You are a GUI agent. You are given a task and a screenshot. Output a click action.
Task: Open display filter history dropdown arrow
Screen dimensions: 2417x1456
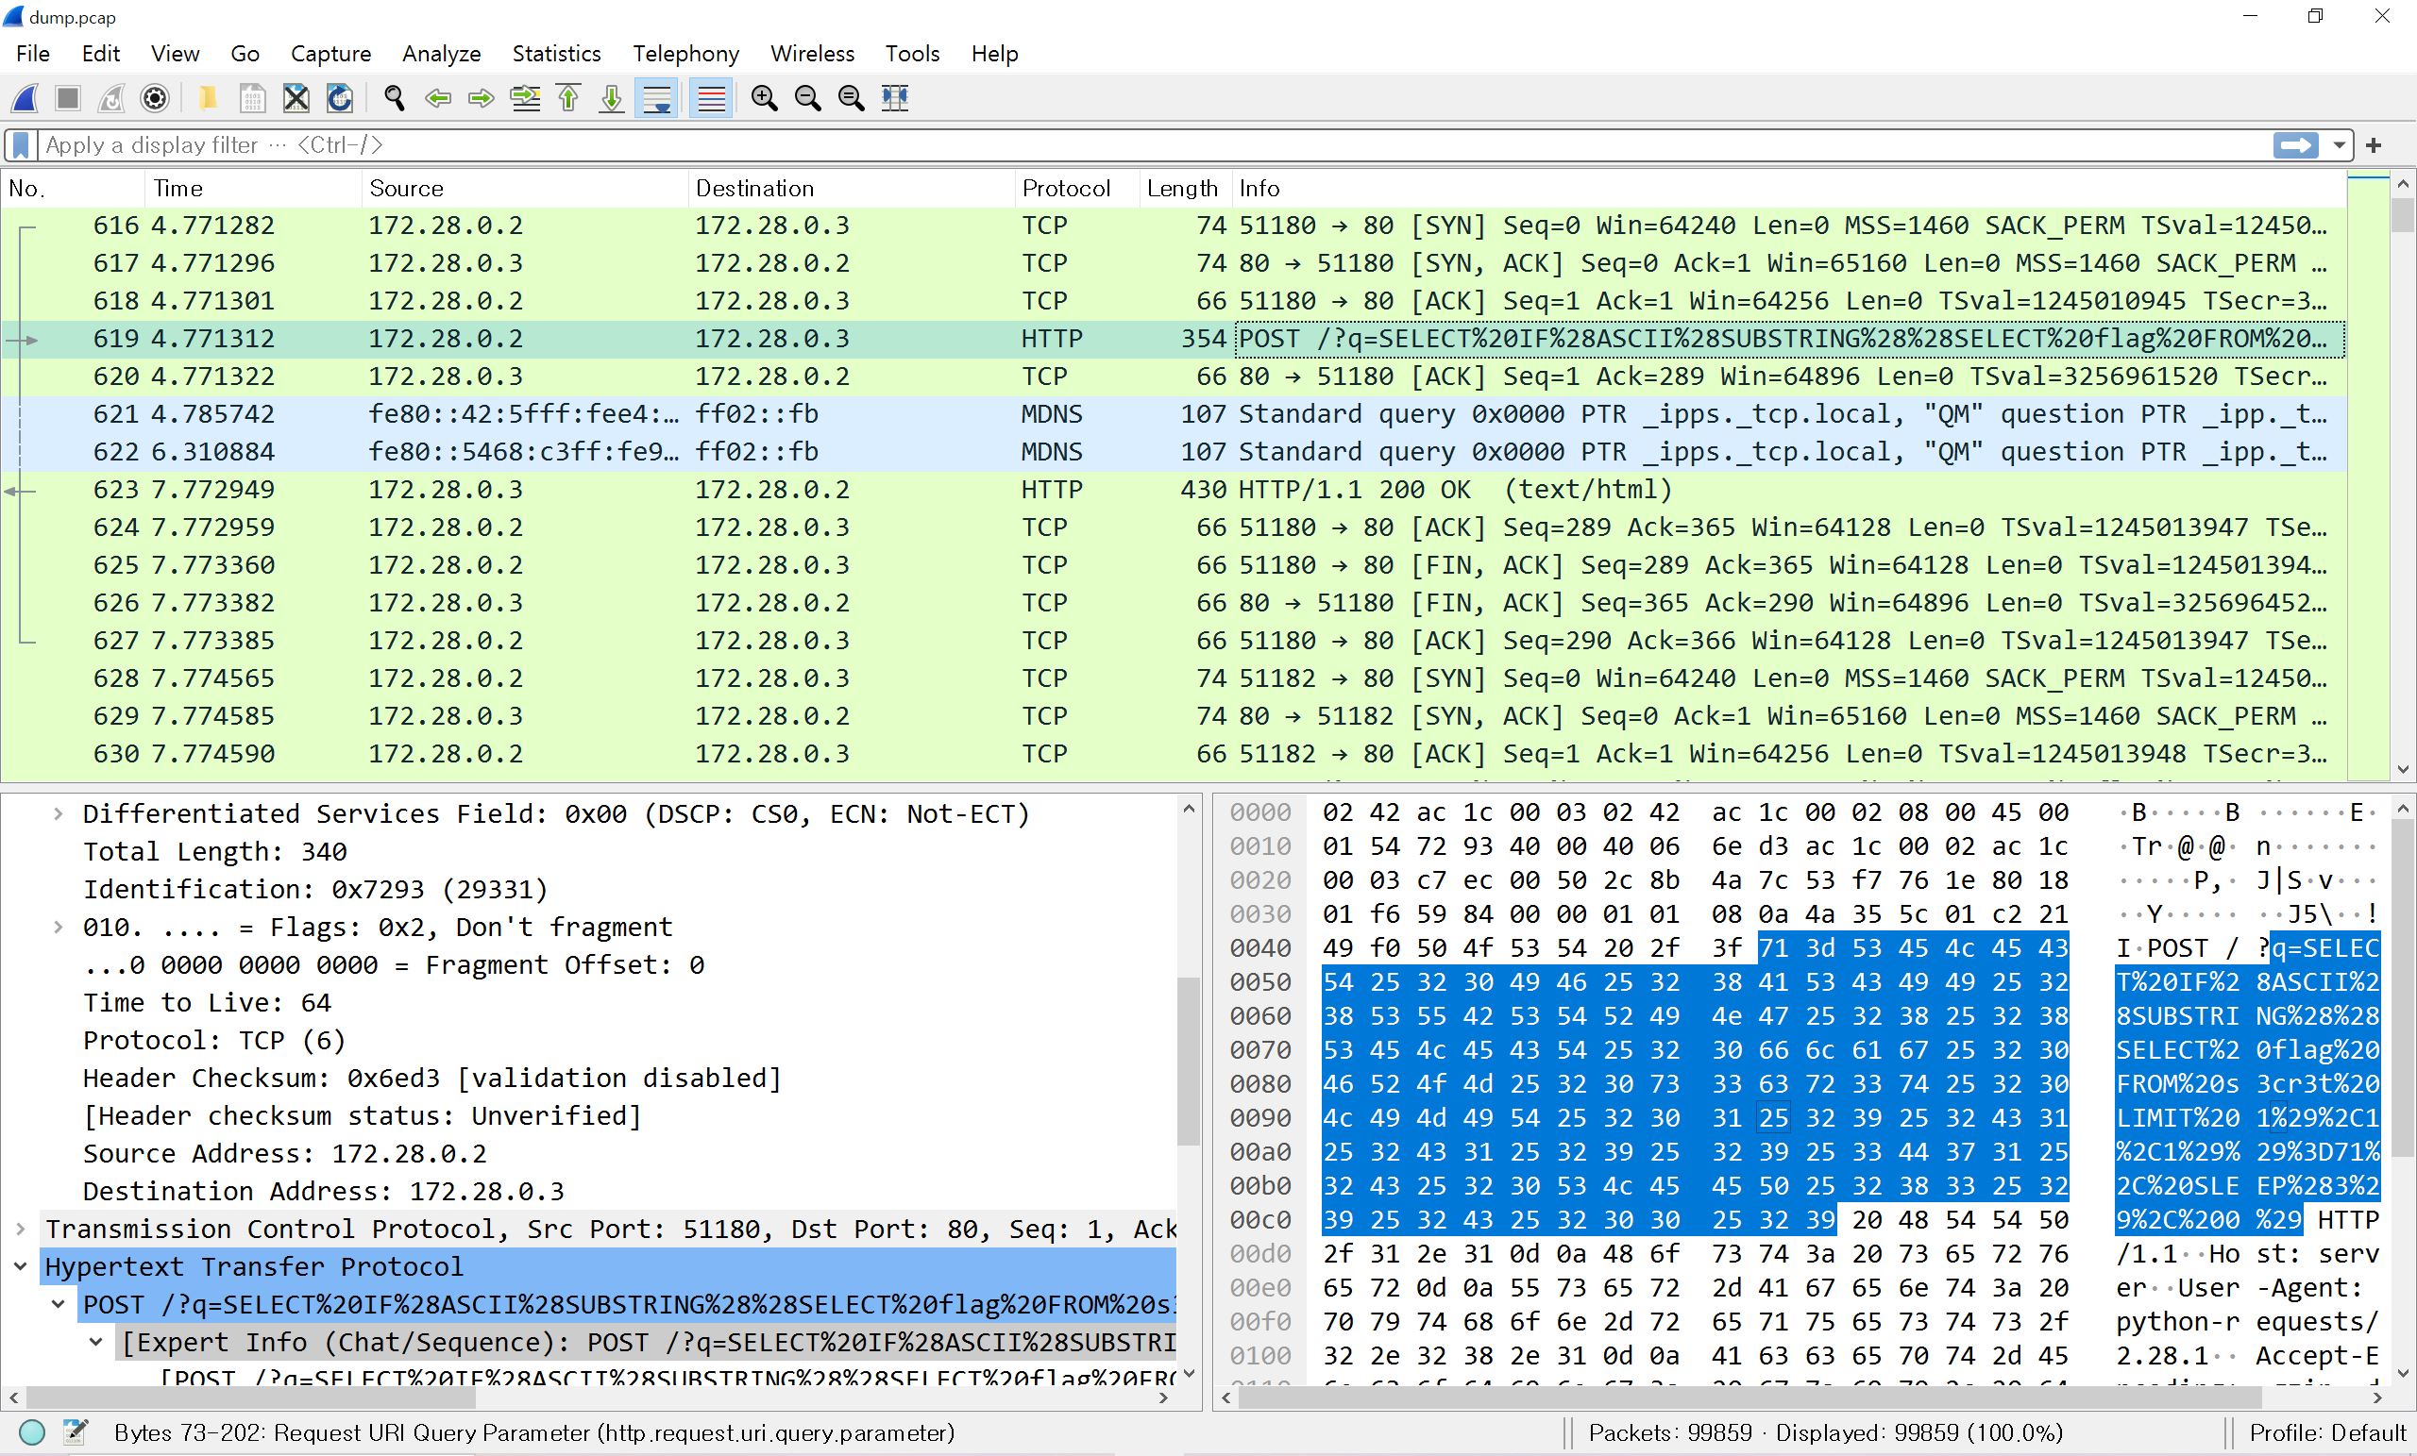tap(2340, 145)
